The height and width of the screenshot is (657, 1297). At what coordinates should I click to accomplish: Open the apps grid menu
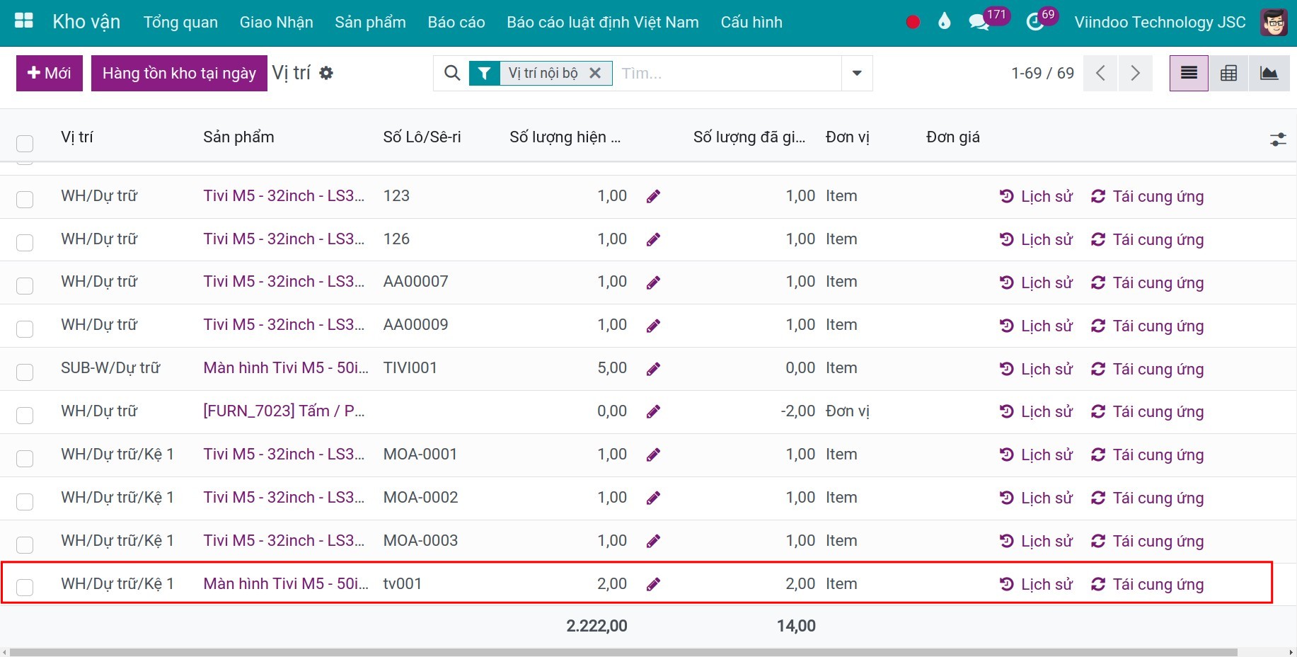tap(23, 21)
